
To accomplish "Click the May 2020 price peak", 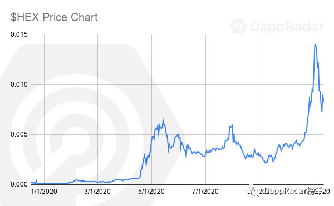I will click(x=163, y=119).
